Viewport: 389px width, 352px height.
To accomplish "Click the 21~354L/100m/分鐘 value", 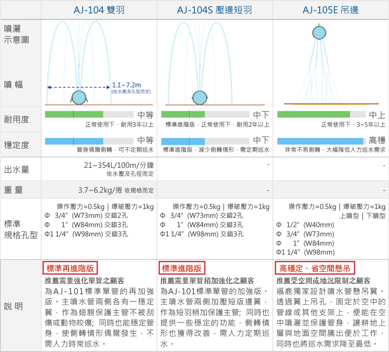I will point(119,165).
